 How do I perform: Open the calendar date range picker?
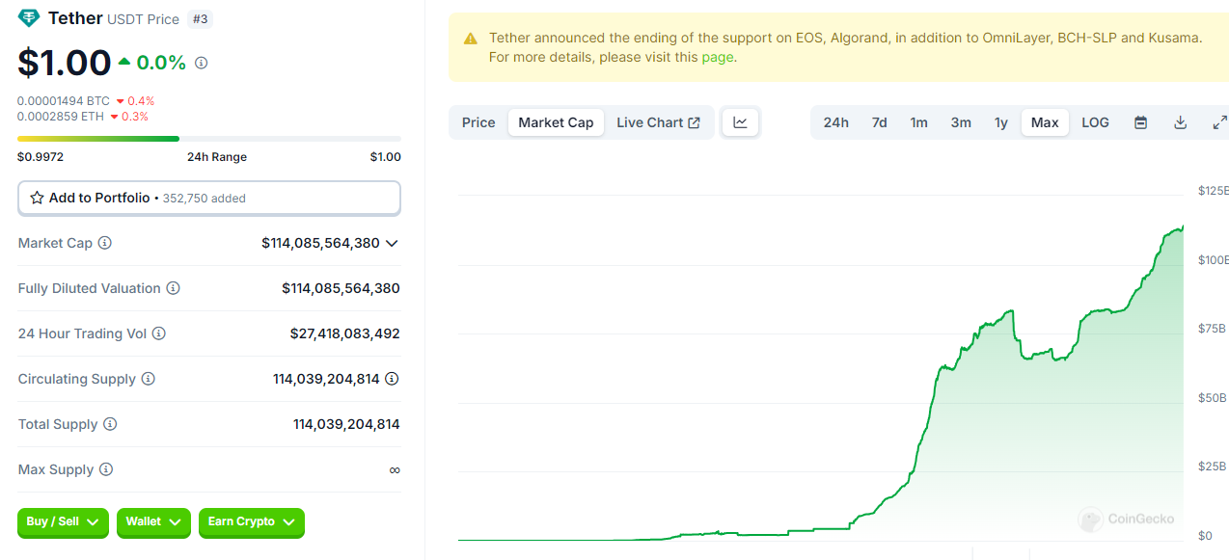click(x=1140, y=122)
